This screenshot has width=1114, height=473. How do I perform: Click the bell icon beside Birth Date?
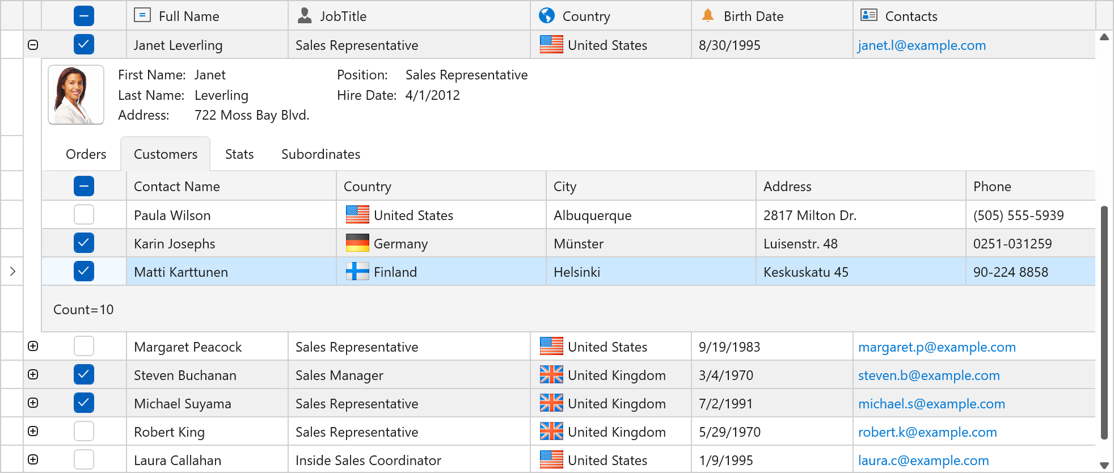click(x=707, y=15)
